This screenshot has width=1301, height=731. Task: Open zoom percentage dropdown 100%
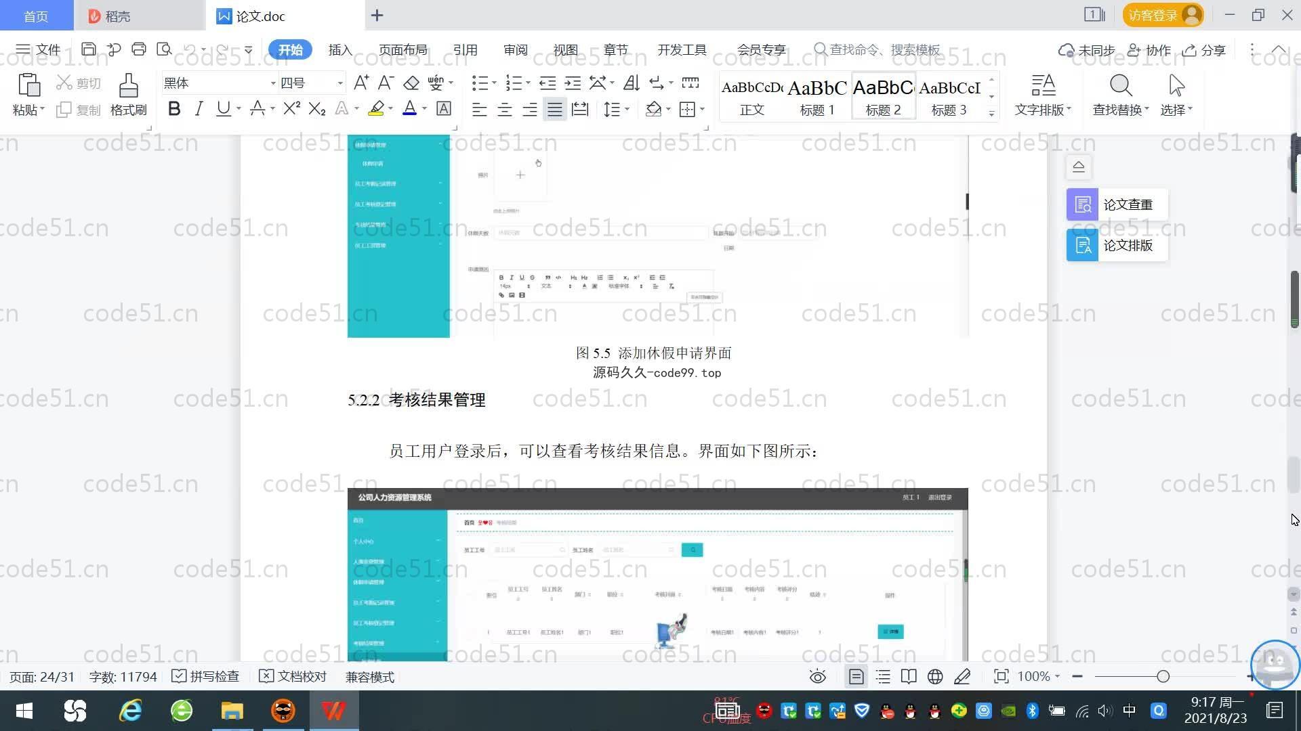(x=1039, y=677)
